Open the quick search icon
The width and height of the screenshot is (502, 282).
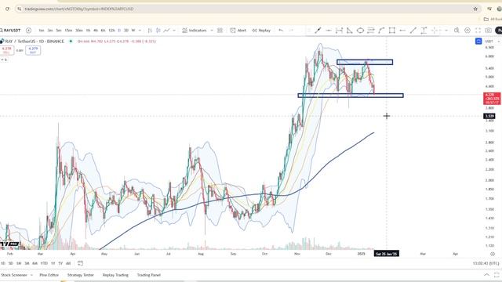pyautogui.click(x=457, y=31)
